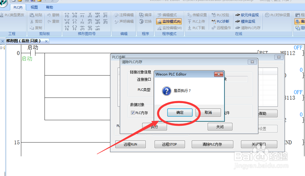Insert the sF6 parallel normally-closed contact

pyautogui.click(x=75, y=15)
